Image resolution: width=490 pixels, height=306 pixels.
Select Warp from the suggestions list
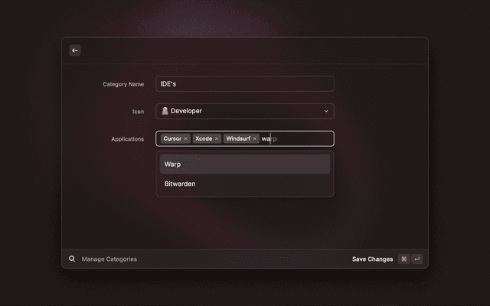pyautogui.click(x=245, y=164)
